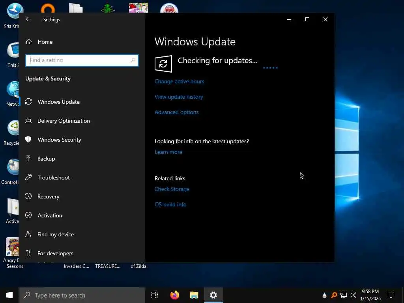Viewport: 404px width, 303px height.
Task: Click the search magnifier in Find a setting
Action: [x=133, y=60]
